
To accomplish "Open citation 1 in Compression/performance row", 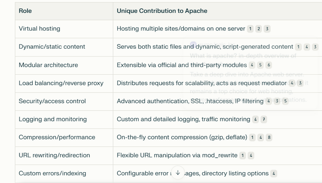I will (252, 138).
